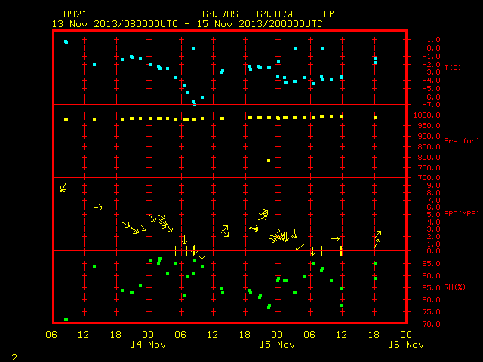The image size is (483, 362).
Task: Click the isolated yellow pressure outlier point
Action: (x=269, y=161)
